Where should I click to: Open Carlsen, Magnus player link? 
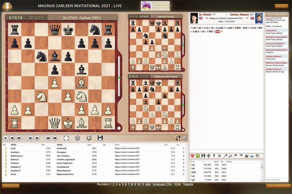(x=239, y=14)
